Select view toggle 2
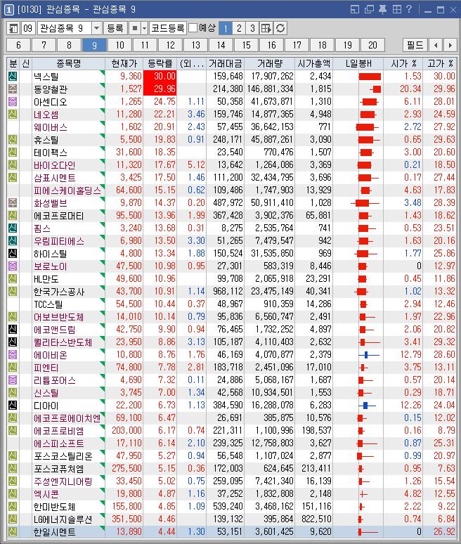The height and width of the screenshot is (544, 461). (x=239, y=28)
